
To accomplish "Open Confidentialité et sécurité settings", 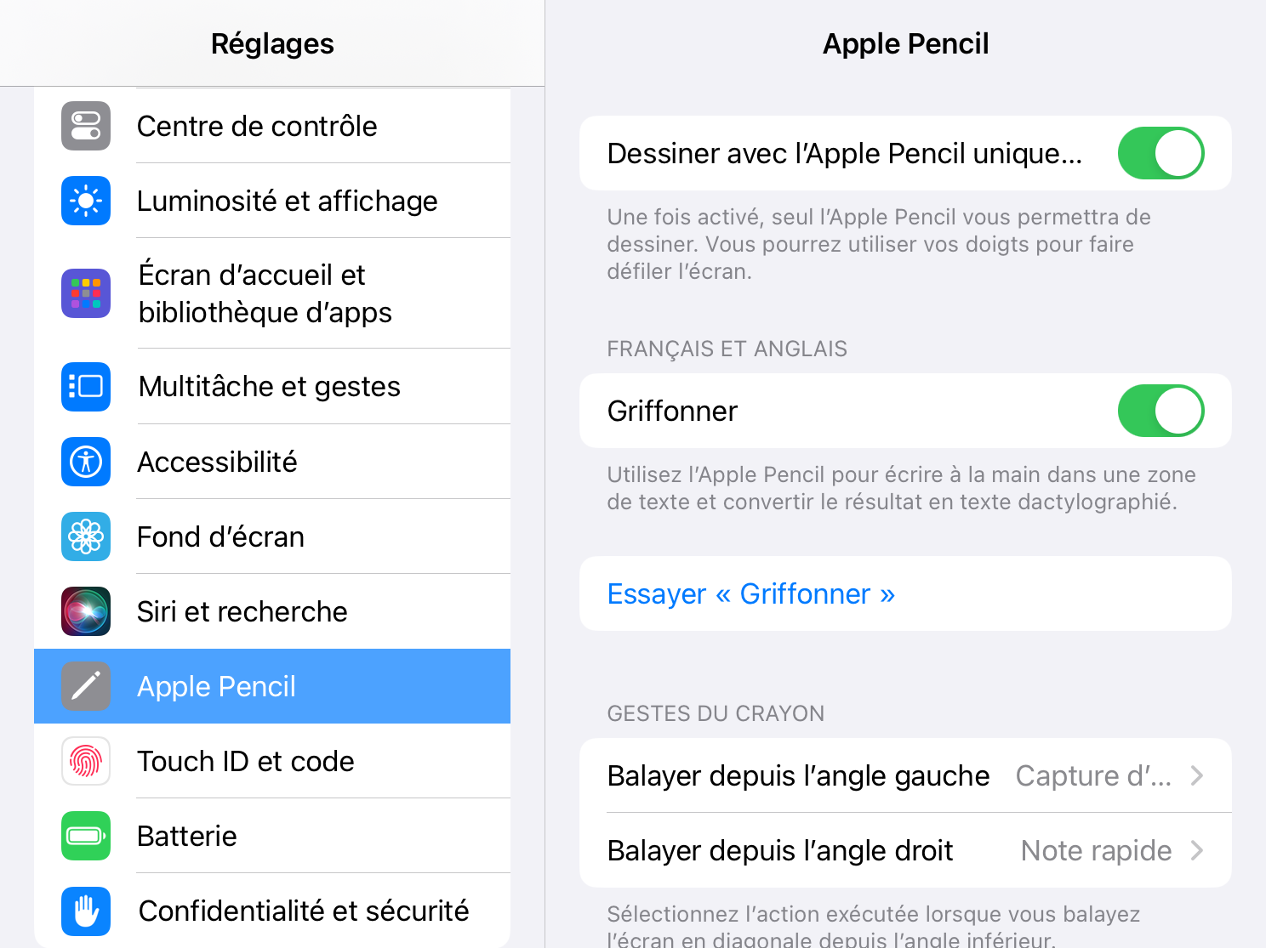I will click(x=272, y=911).
